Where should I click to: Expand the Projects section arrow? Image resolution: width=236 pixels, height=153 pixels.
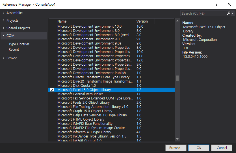(x=3, y=20)
